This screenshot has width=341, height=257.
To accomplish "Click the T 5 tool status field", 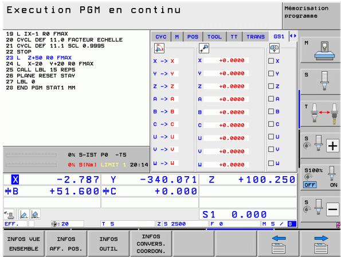I will point(128,224).
